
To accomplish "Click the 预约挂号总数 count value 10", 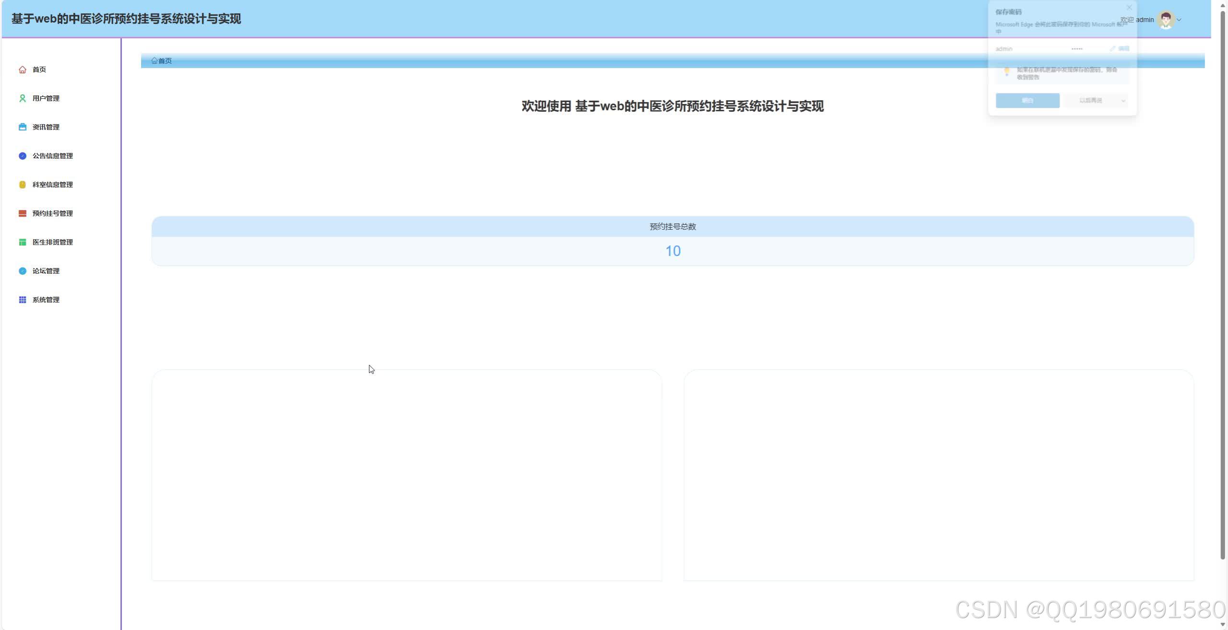I will (x=673, y=251).
